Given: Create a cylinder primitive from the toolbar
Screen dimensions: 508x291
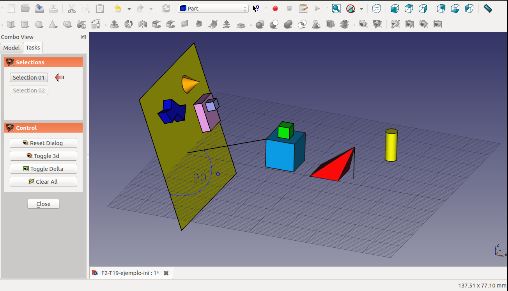Looking at the screenshot, I should click(25, 25).
